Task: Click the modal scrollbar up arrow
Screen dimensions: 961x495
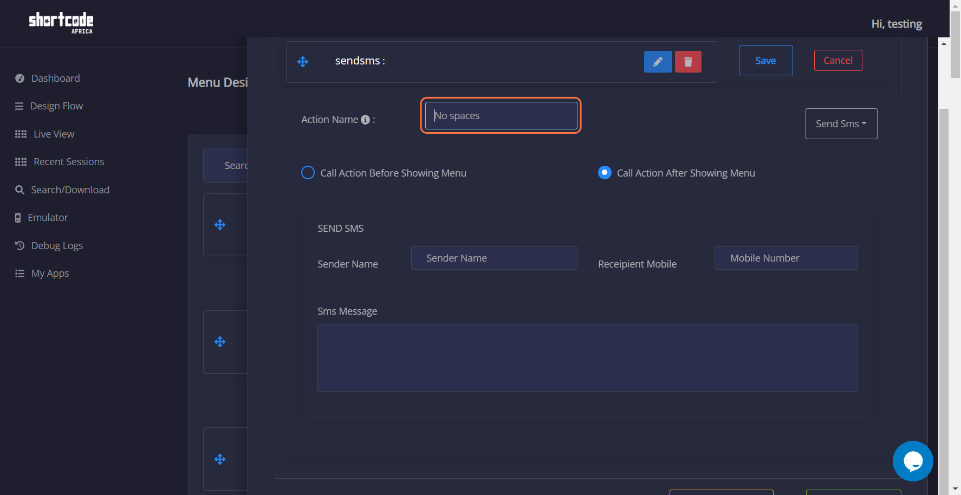Action: [x=944, y=43]
